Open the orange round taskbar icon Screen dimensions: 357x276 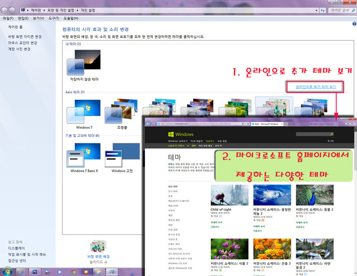point(86,272)
